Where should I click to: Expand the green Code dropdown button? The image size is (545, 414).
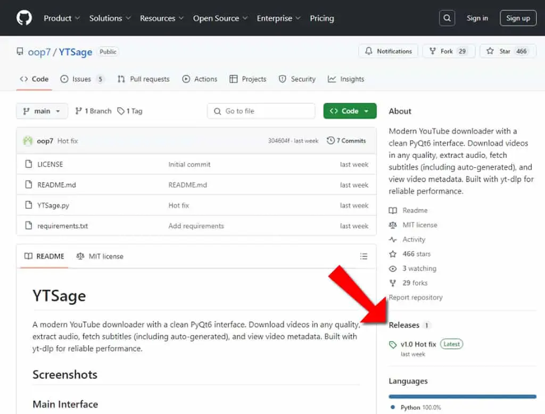tap(350, 111)
